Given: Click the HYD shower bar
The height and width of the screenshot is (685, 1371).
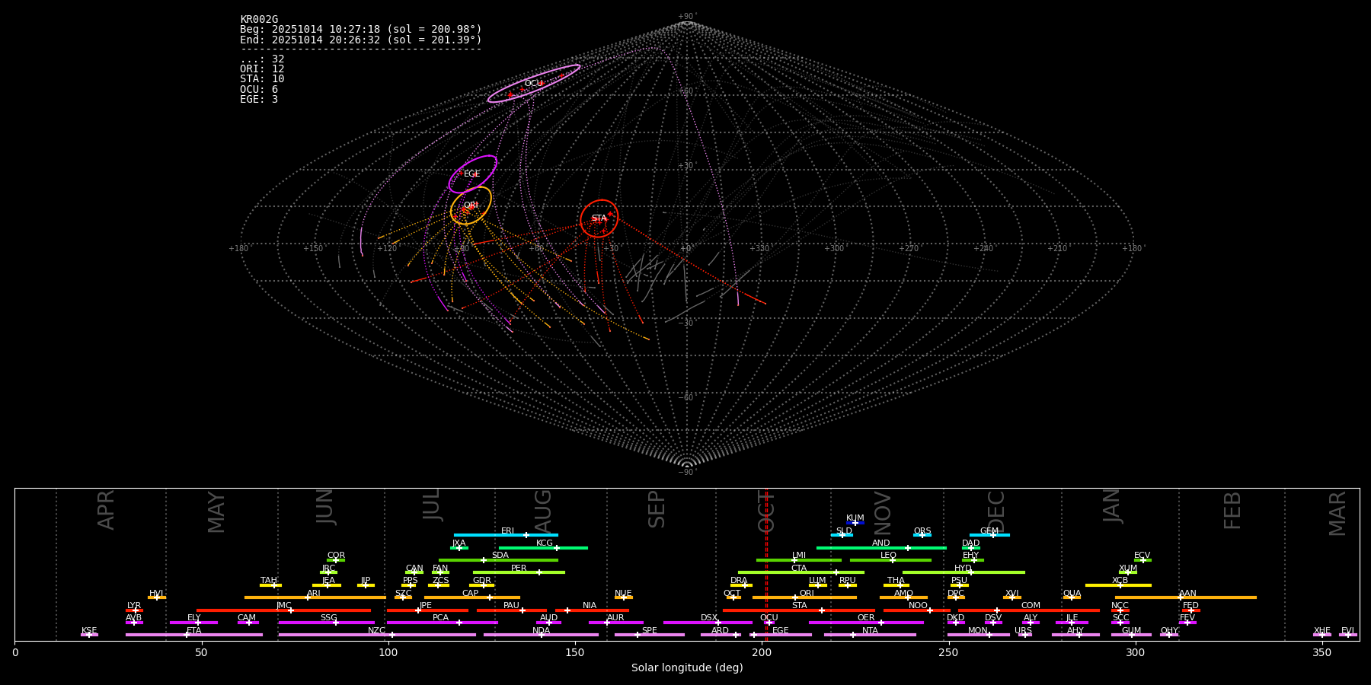Looking at the screenshot, I should (964, 572).
